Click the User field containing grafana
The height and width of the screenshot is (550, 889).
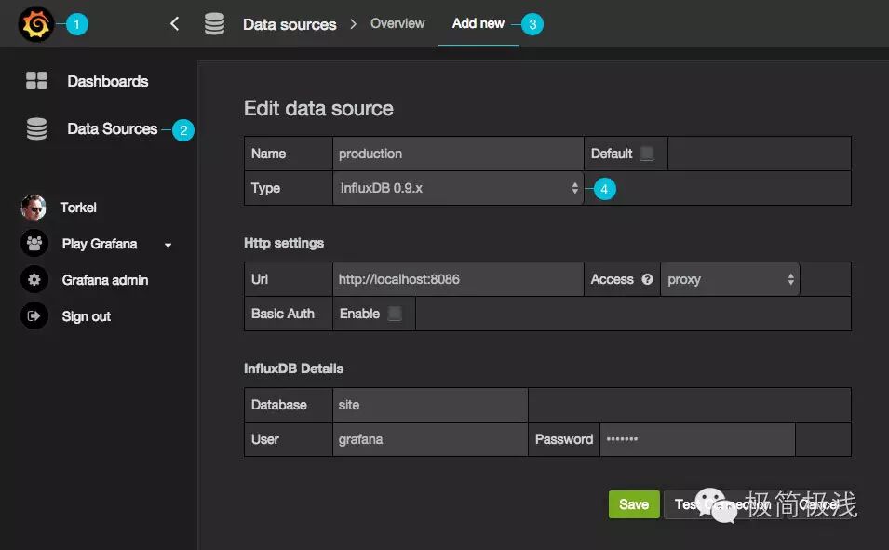tap(430, 439)
